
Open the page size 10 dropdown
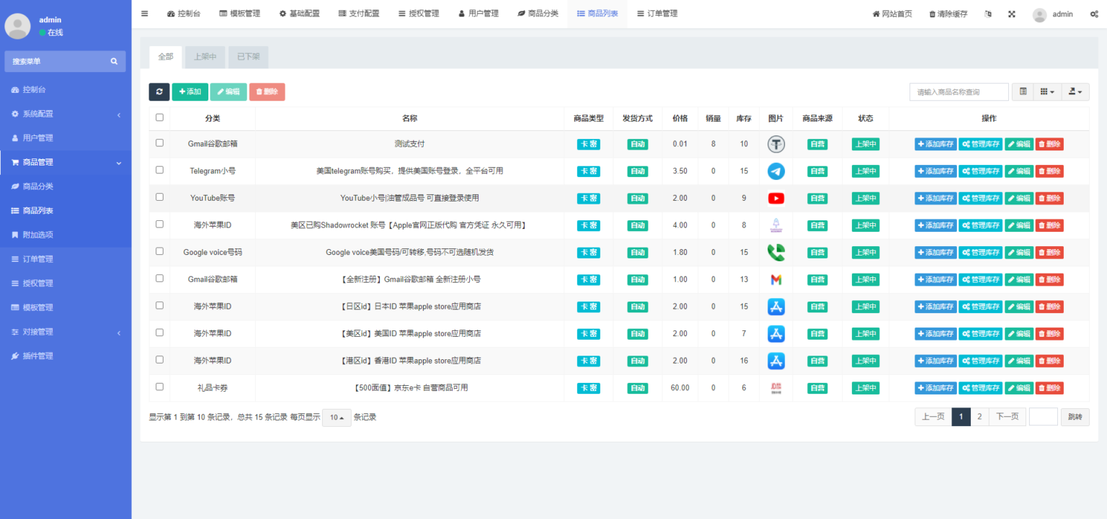[x=337, y=418]
